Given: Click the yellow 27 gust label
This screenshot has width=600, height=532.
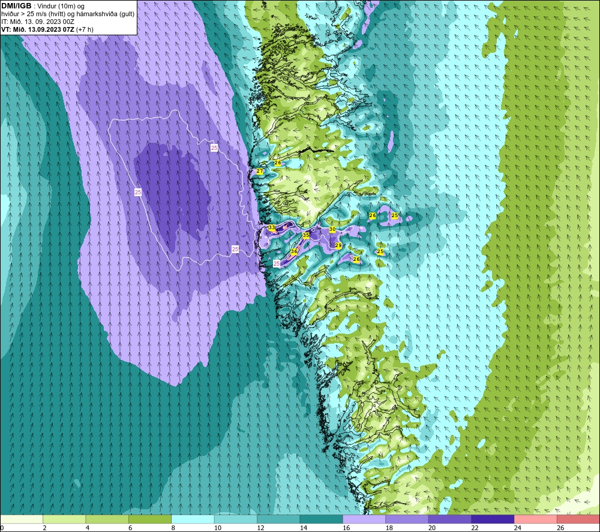Looking at the screenshot, I should 260,171.
